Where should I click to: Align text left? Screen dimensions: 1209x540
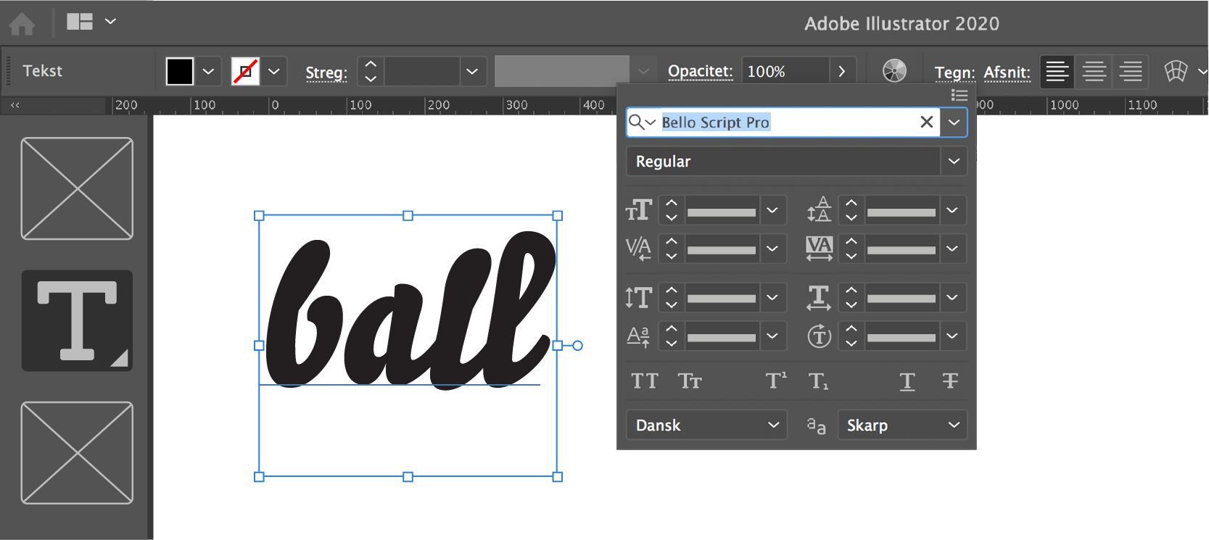click(x=1057, y=71)
